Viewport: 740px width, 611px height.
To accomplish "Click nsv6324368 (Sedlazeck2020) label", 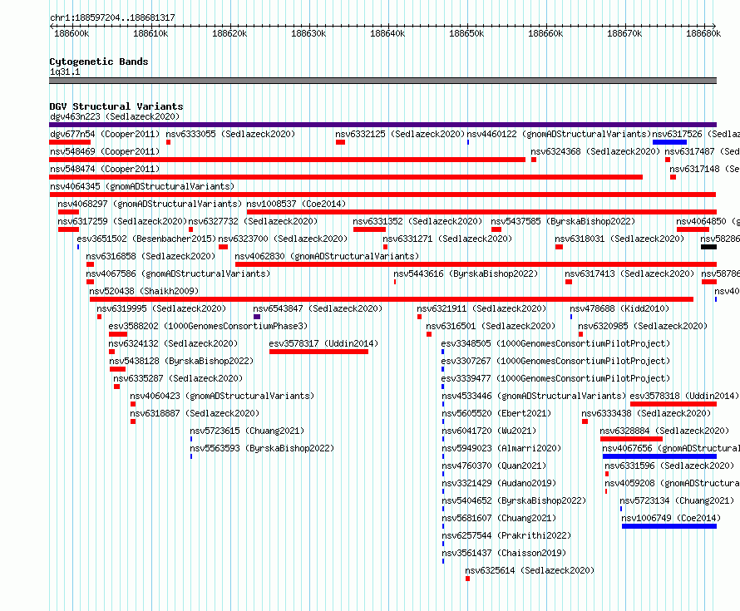I will pyautogui.click(x=595, y=151).
